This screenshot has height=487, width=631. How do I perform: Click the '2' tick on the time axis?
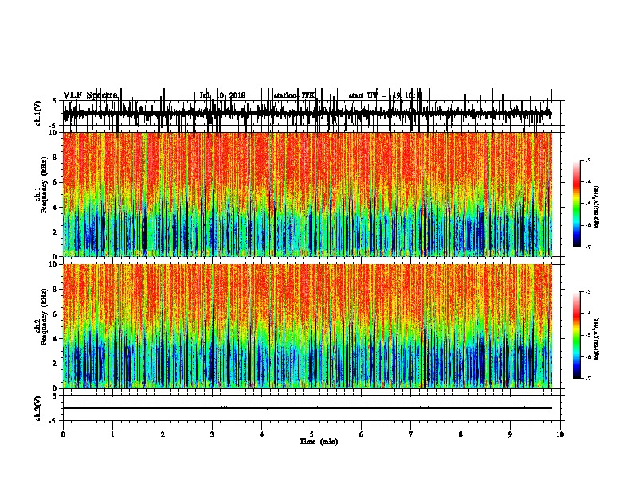coord(163,434)
